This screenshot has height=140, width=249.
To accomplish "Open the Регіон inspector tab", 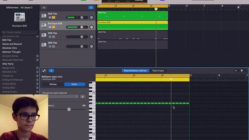I will click(x=53, y=84).
